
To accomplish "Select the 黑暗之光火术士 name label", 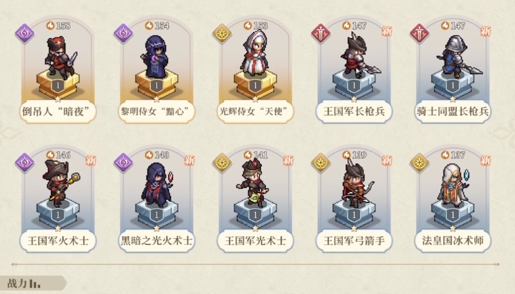I will 156,241.
